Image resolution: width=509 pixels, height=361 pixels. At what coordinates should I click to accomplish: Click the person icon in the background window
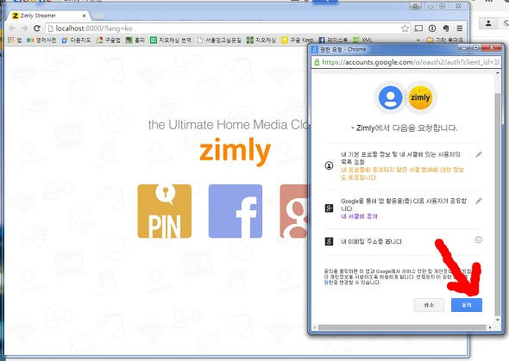pyautogui.click(x=488, y=23)
